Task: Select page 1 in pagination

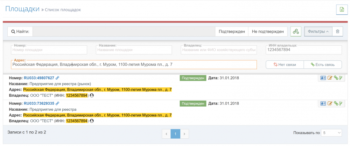Action: pos(175,133)
